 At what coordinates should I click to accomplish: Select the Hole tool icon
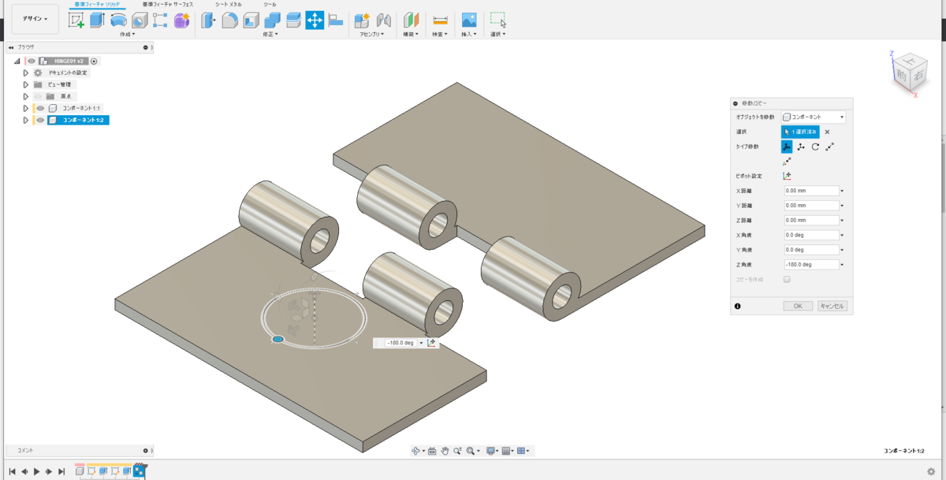(139, 20)
